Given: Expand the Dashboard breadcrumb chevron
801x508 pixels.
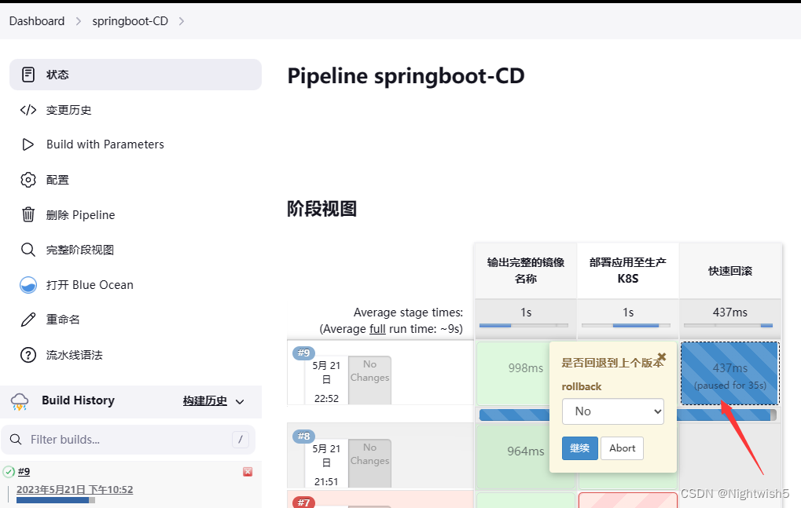Looking at the screenshot, I should click(x=78, y=21).
